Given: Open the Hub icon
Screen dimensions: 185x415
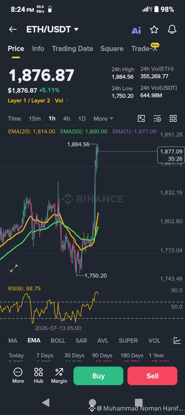Looking at the screenshot, I should click(39, 376).
